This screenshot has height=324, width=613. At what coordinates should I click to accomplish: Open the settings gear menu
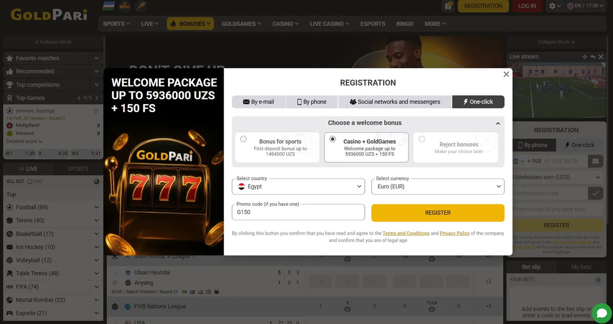[x=555, y=6]
